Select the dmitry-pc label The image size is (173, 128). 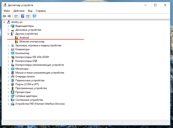[x=17, y=22]
